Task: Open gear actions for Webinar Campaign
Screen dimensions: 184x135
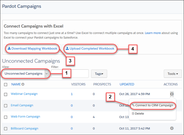Action: pos(172,94)
